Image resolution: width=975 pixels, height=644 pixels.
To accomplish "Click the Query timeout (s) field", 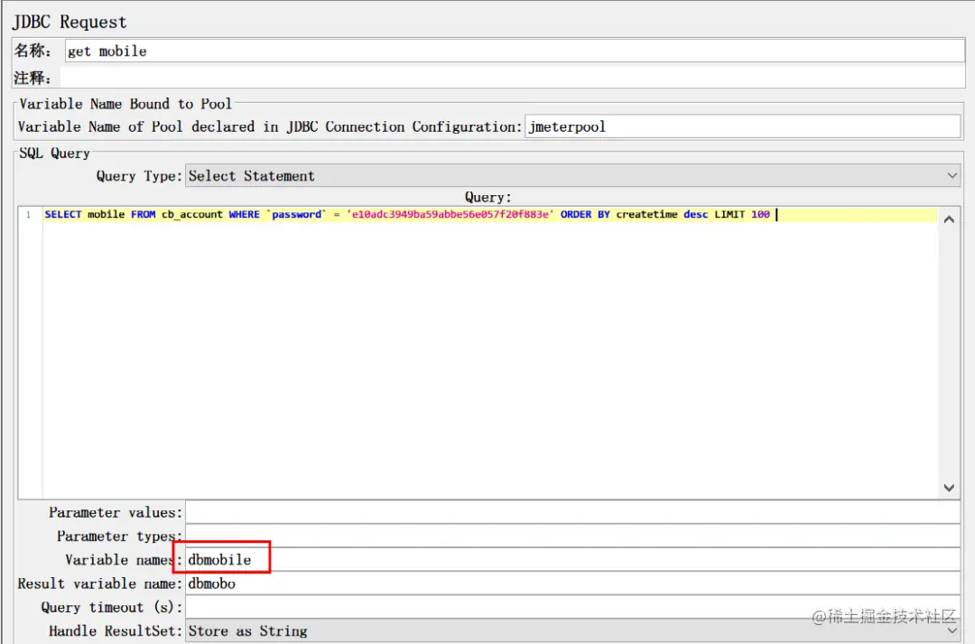I will pos(572,607).
